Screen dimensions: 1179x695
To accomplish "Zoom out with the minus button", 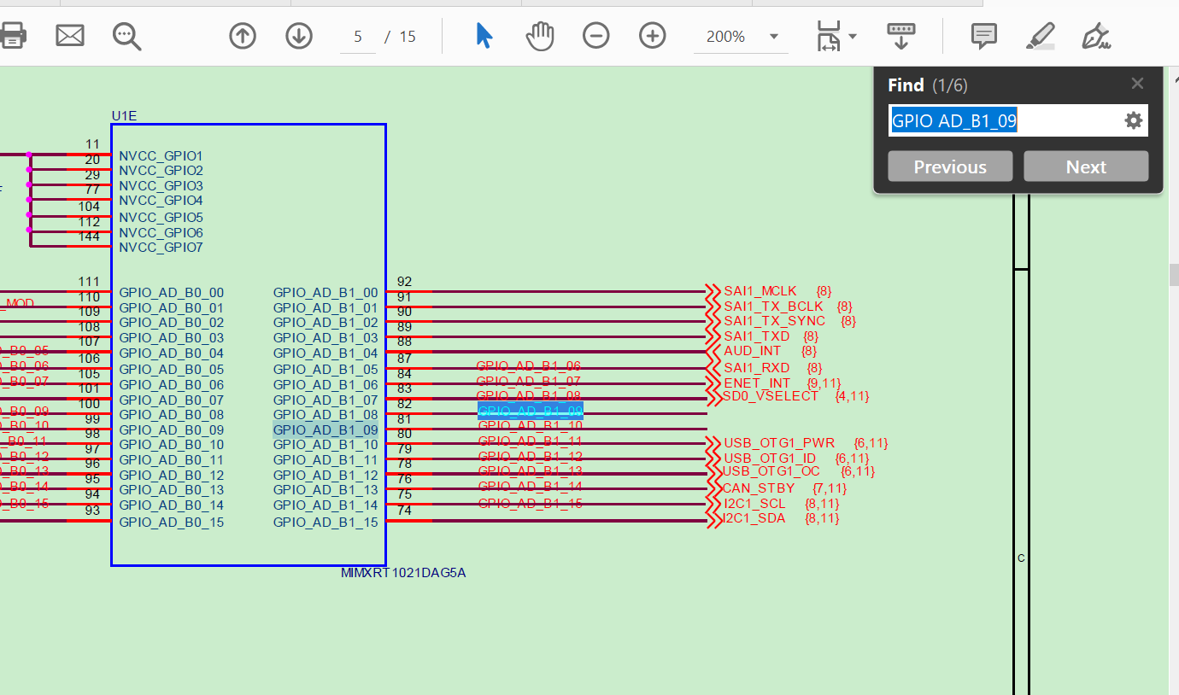I will [595, 36].
